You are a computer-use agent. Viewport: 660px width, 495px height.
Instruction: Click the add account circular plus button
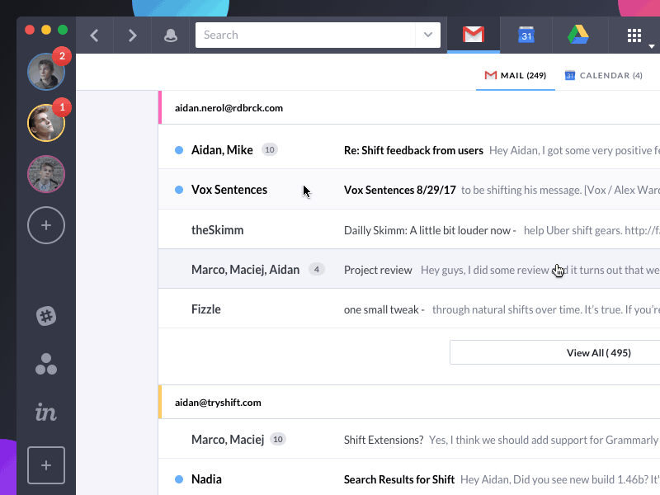coord(46,224)
